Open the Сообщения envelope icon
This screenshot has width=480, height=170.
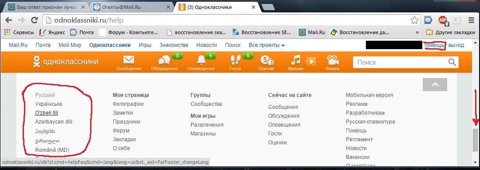[129, 60]
